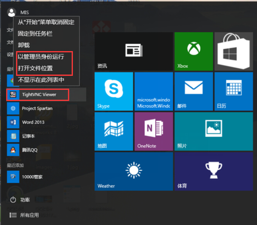Viewport: 257px width, 225px height.
Task: Launch Word 2013 from its icon
Action: coord(13,122)
